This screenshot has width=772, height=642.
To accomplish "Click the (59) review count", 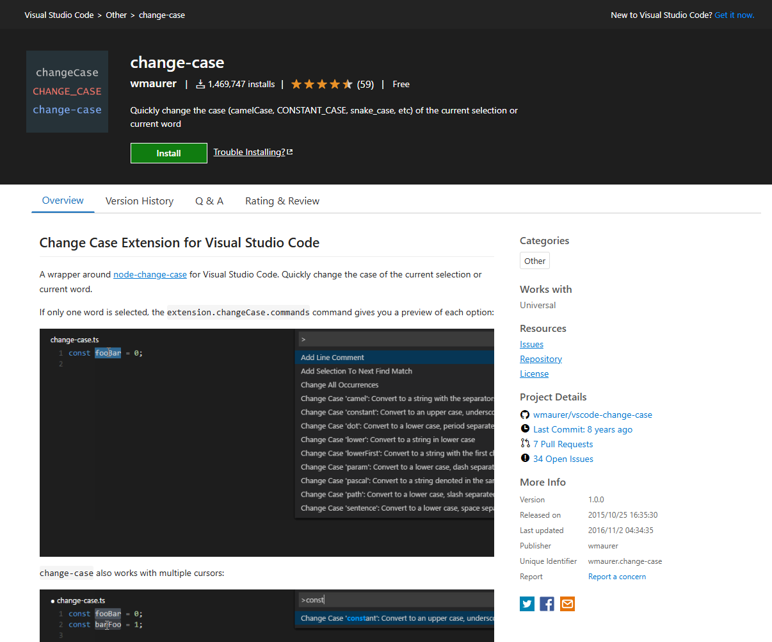I will pos(366,84).
